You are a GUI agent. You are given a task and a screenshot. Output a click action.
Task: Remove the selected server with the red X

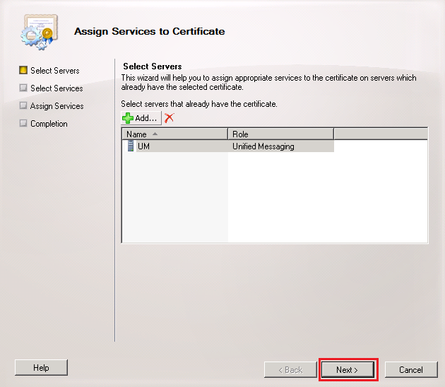[x=169, y=117]
